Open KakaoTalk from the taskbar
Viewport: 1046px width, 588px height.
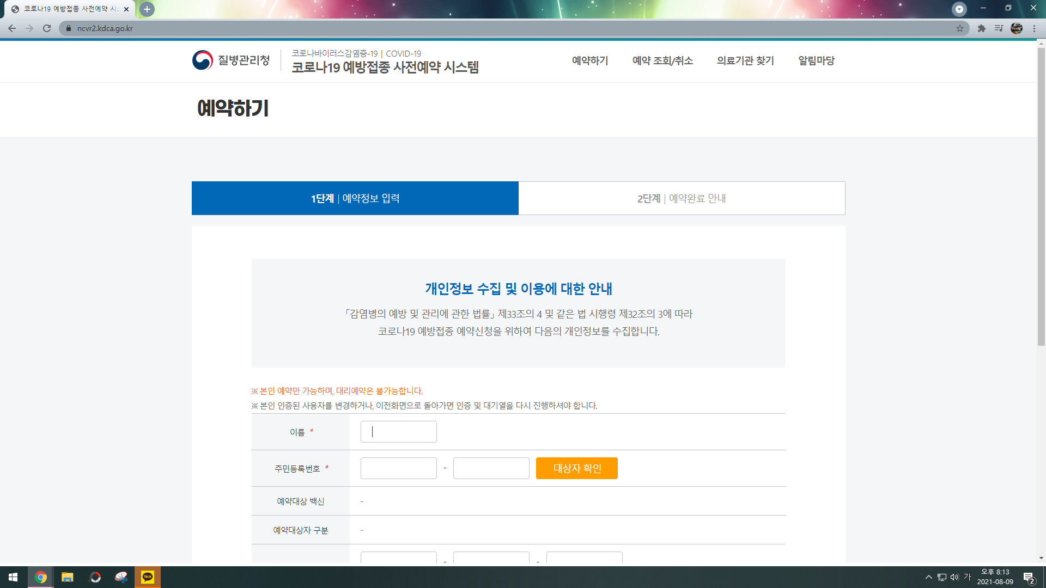pos(148,577)
